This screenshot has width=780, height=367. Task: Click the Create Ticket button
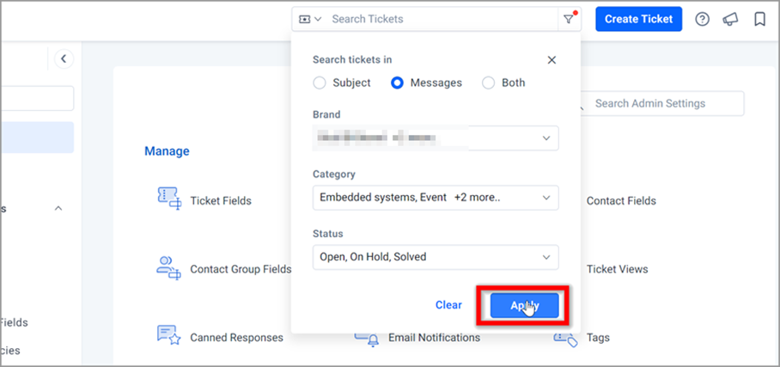pos(639,20)
